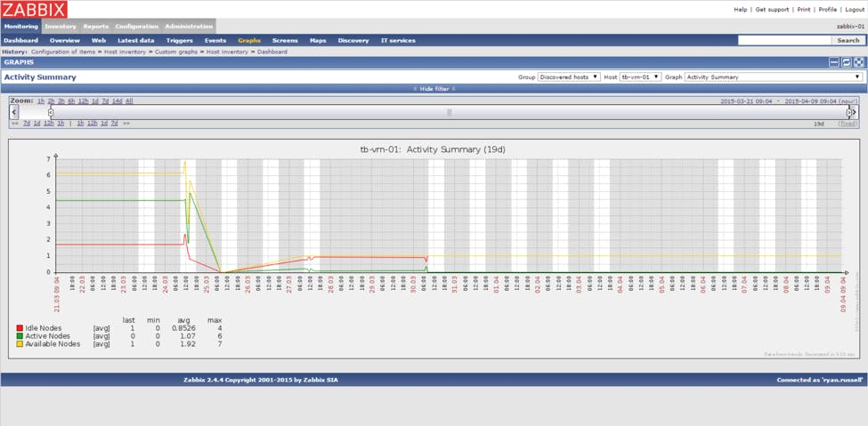The width and height of the screenshot is (868, 426).
Task: Open Discovery in the submenu
Action: (x=353, y=40)
